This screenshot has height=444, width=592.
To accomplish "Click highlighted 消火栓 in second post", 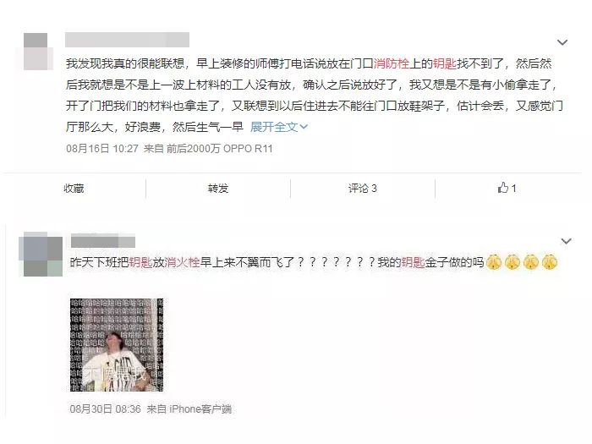I will pyautogui.click(x=182, y=262).
